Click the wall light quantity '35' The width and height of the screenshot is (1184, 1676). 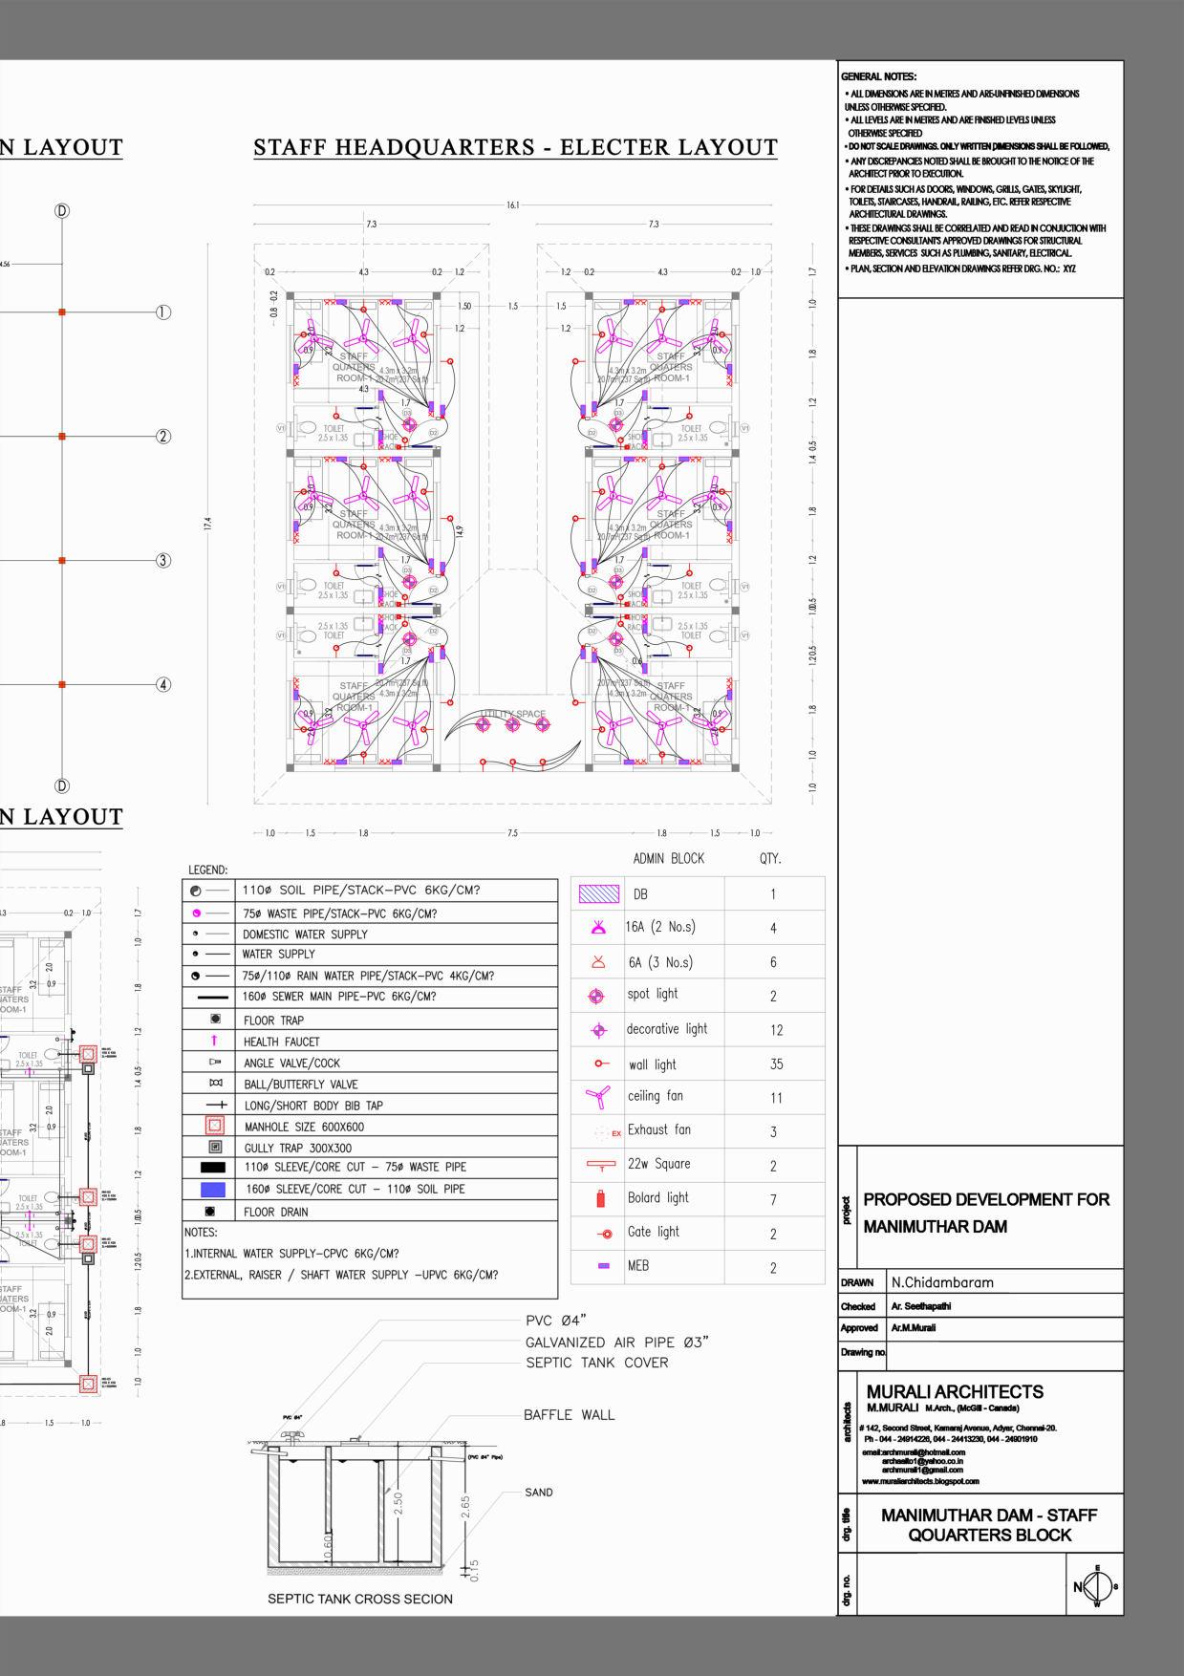[x=776, y=1064]
